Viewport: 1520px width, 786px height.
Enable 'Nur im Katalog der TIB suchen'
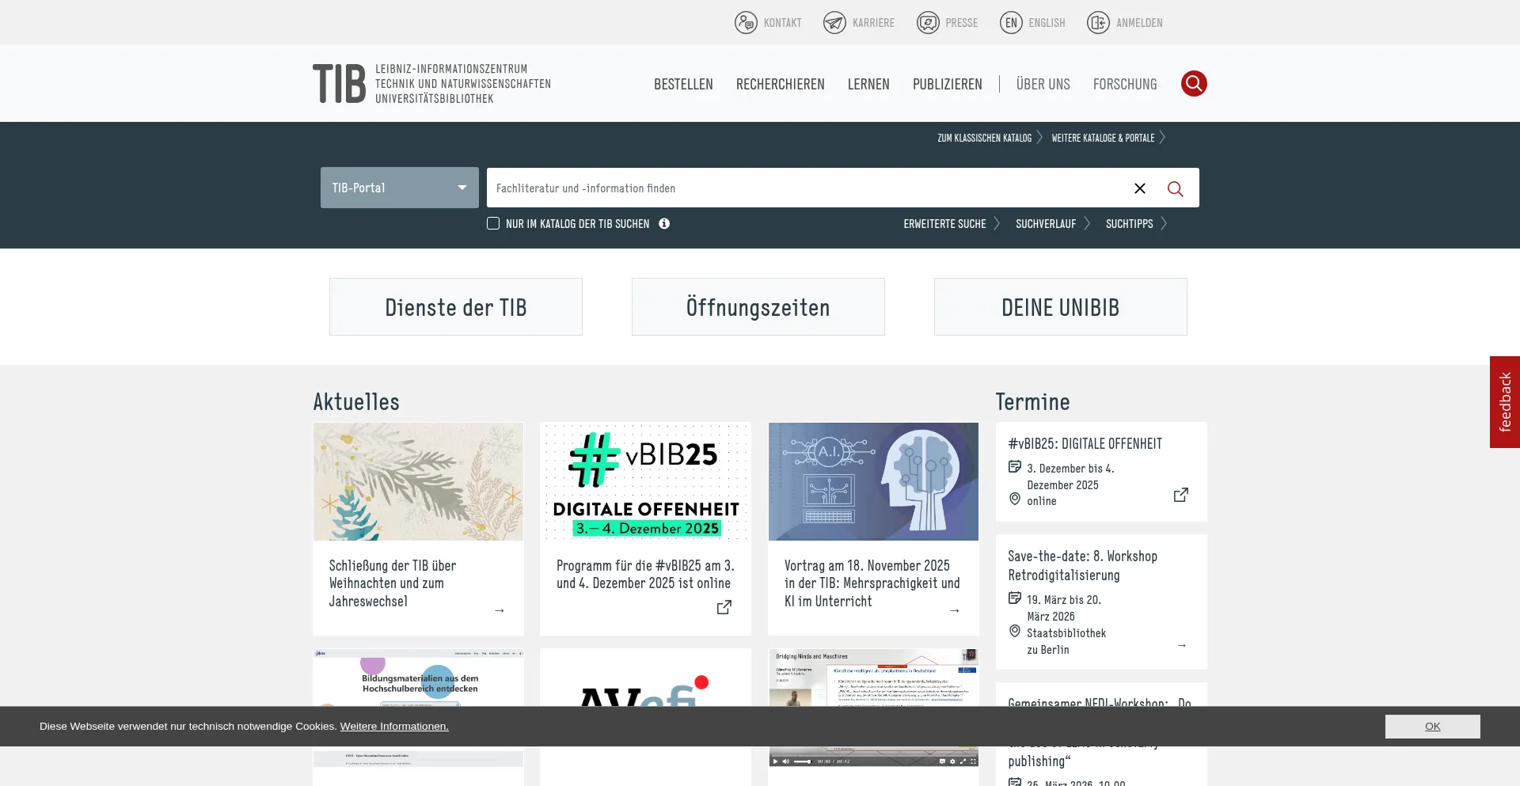point(493,224)
